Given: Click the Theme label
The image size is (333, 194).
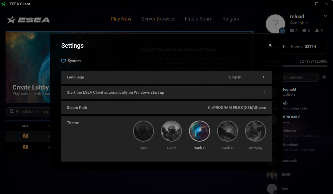Looking at the screenshot, I should pyautogui.click(x=73, y=123).
